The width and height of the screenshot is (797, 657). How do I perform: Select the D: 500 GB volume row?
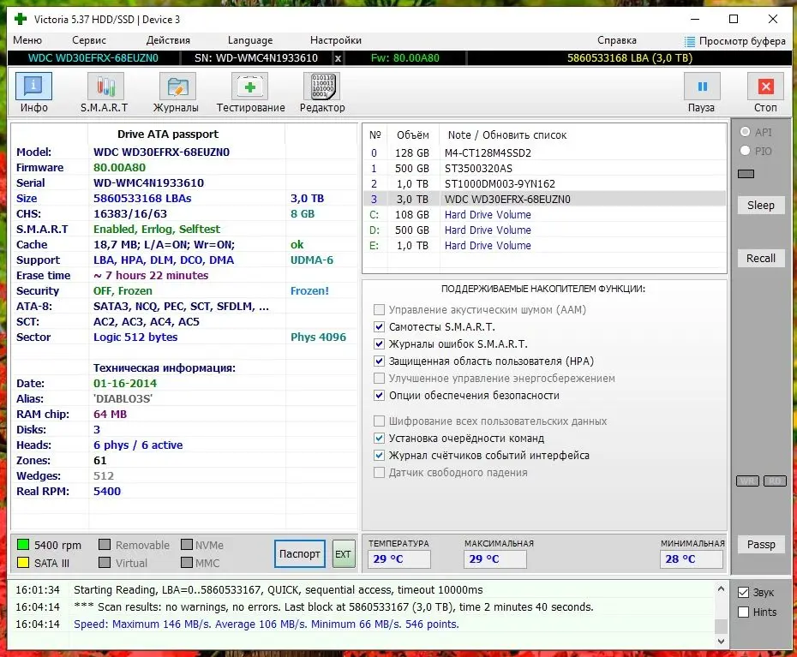pyautogui.click(x=544, y=230)
